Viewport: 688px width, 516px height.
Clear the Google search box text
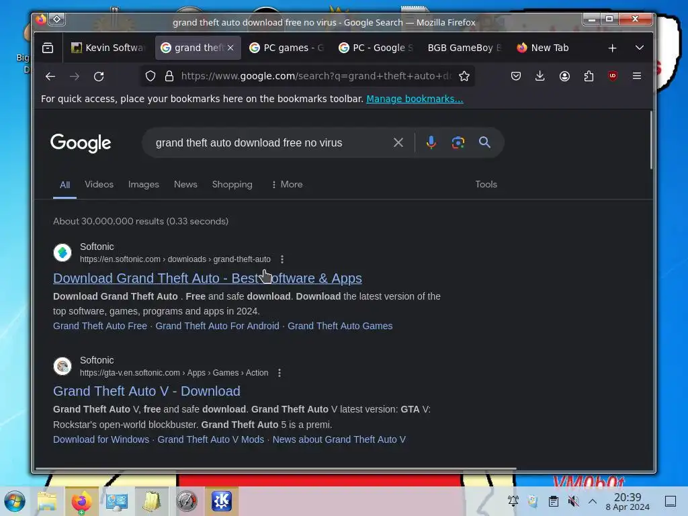coord(398,142)
